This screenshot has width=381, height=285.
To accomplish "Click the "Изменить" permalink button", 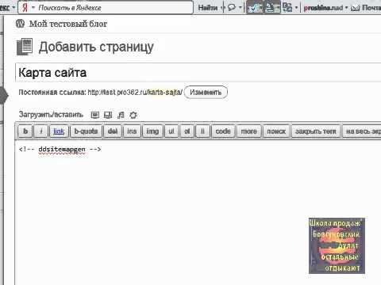I will coord(206,93).
